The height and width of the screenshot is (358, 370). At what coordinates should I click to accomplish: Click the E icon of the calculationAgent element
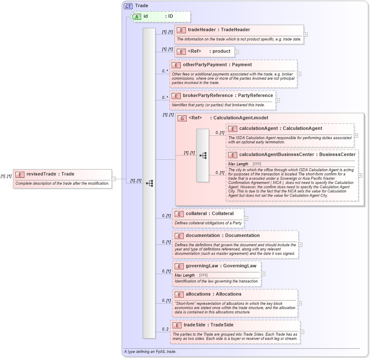pyautogui.click(x=233, y=129)
